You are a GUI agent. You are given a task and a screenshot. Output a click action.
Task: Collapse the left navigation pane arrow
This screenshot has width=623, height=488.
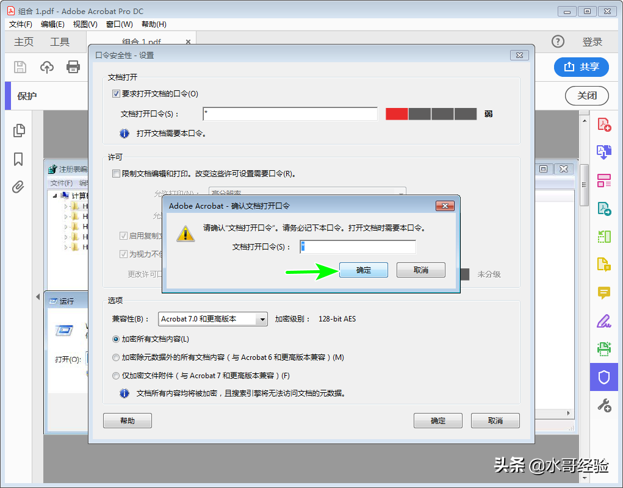38,296
